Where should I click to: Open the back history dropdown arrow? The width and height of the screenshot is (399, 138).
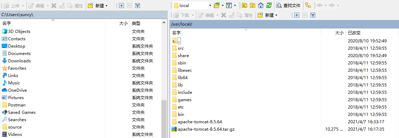[x=325, y=5]
